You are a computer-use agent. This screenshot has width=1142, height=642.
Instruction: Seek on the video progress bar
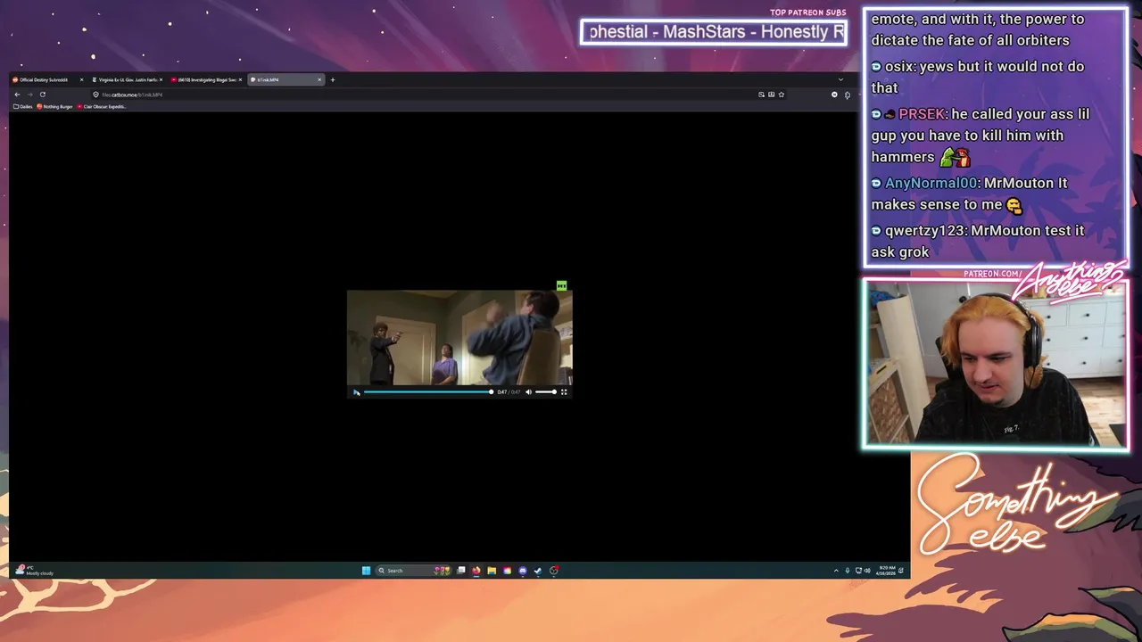[x=427, y=392]
